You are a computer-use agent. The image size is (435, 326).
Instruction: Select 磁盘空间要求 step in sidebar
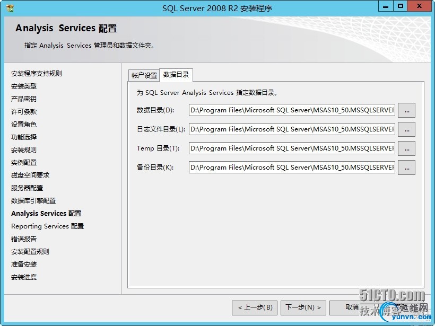30,175
